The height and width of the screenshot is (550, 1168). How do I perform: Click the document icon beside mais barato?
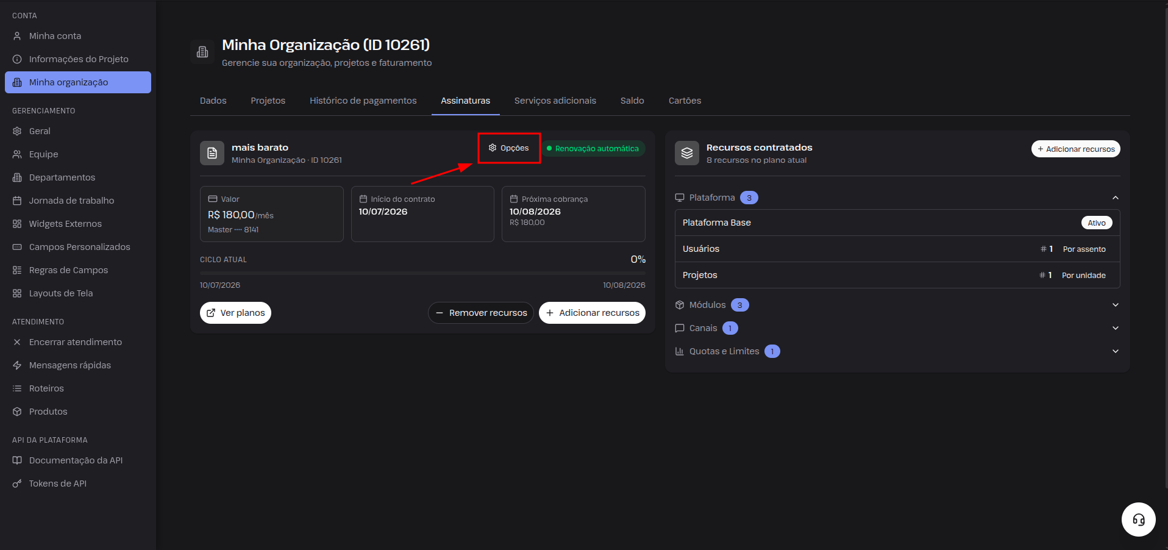tap(212, 153)
